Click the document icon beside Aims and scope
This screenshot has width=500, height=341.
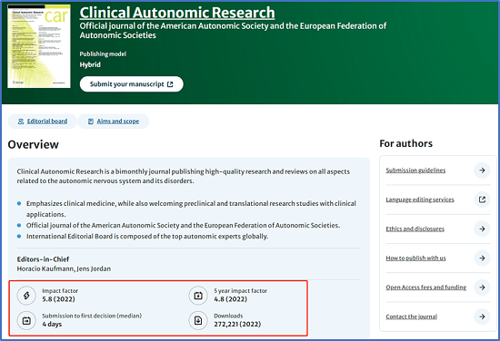pyautogui.click(x=91, y=122)
